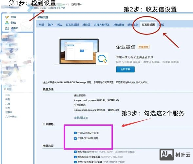Click the 设置 link in header
This screenshot has width=193, height=164.
[x=43, y=8]
